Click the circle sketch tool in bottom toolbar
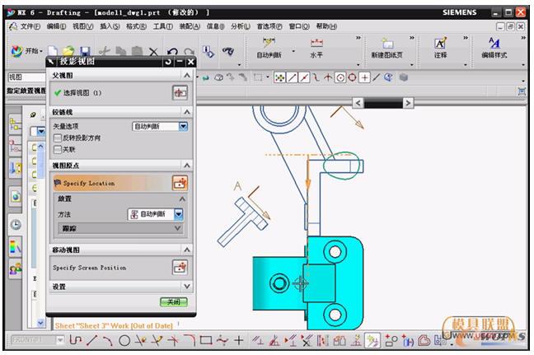The image size is (534, 355). point(124,340)
